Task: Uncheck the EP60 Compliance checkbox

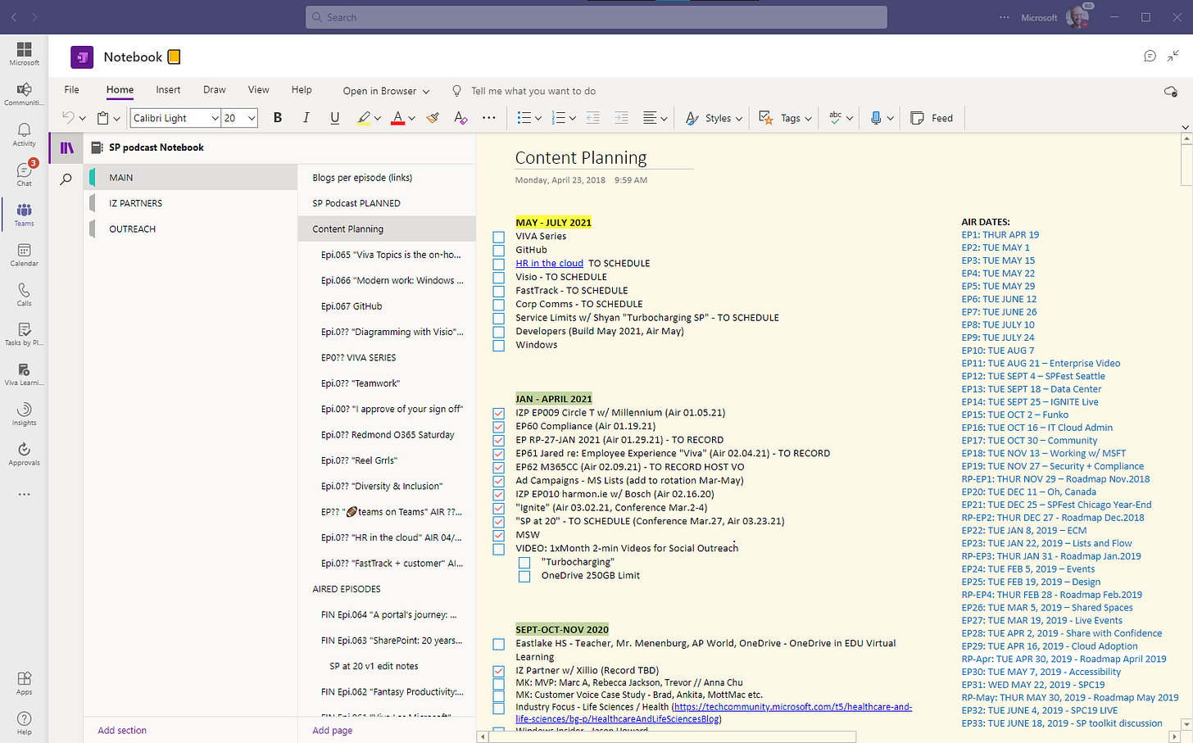Action: click(498, 426)
